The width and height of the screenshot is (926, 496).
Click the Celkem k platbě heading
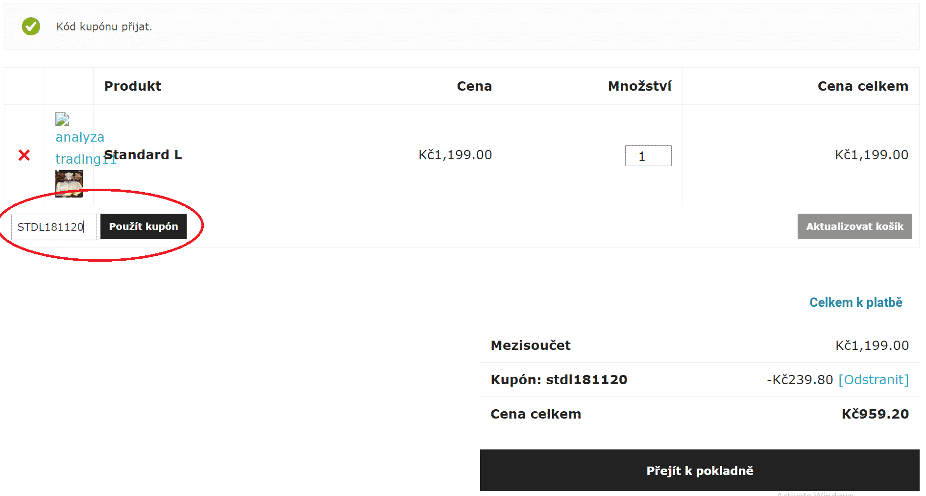click(855, 302)
